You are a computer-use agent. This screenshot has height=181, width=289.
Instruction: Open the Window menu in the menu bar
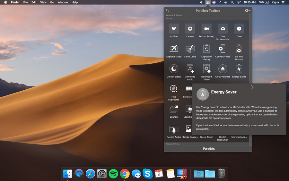63,2
